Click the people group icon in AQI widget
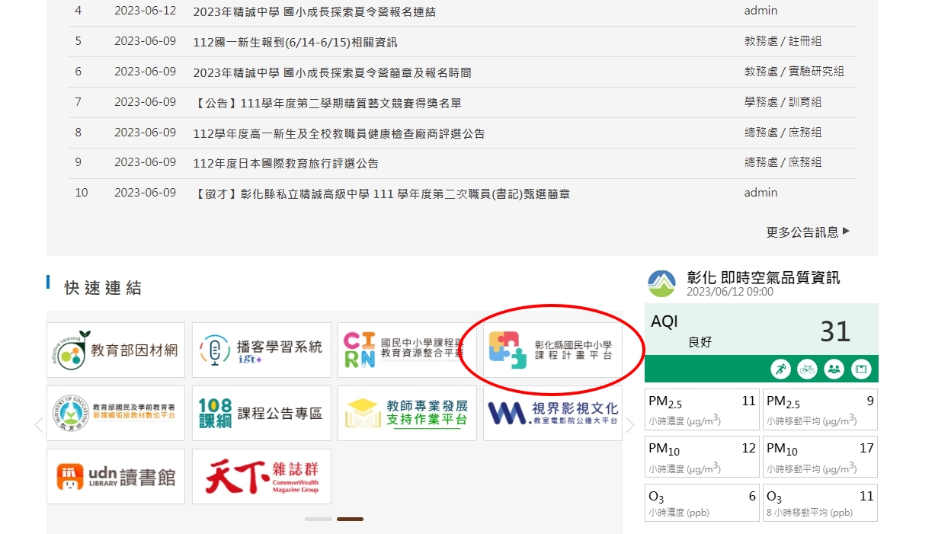This screenshot has height=534, width=935. coord(834,369)
